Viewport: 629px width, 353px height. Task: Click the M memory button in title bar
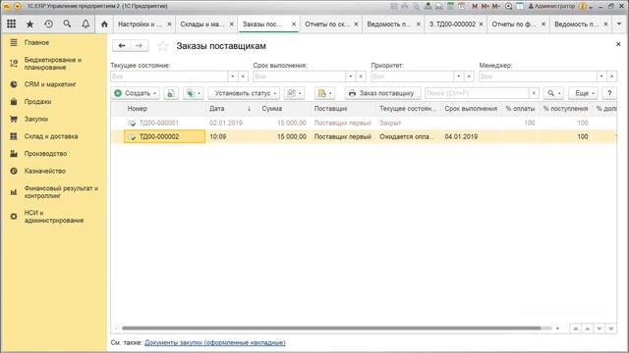(x=475, y=6)
